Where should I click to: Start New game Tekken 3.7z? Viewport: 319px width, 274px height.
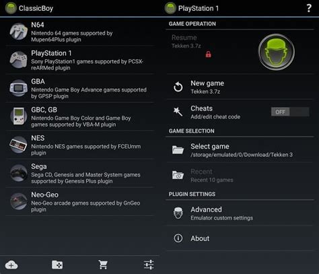(x=240, y=87)
